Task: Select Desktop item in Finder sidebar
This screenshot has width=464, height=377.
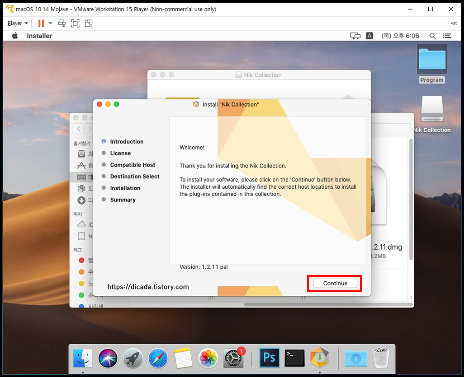Action: click(82, 177)
